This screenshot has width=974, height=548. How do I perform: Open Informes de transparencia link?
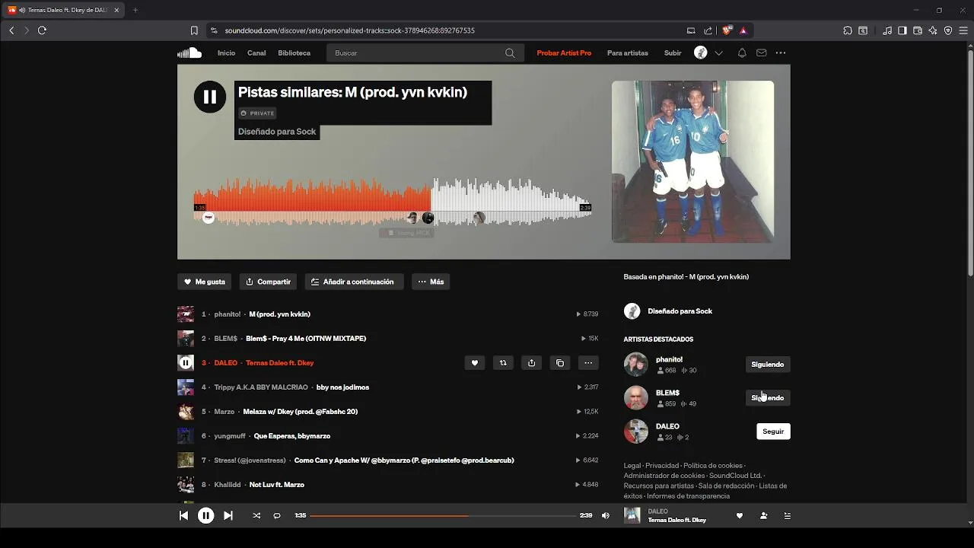688,496
